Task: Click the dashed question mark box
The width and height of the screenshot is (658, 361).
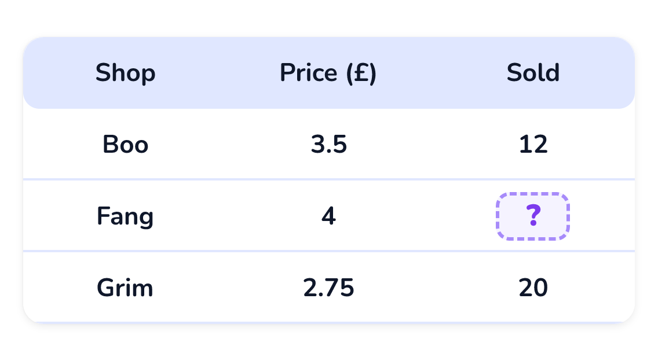Action: [x=532, y=216]
